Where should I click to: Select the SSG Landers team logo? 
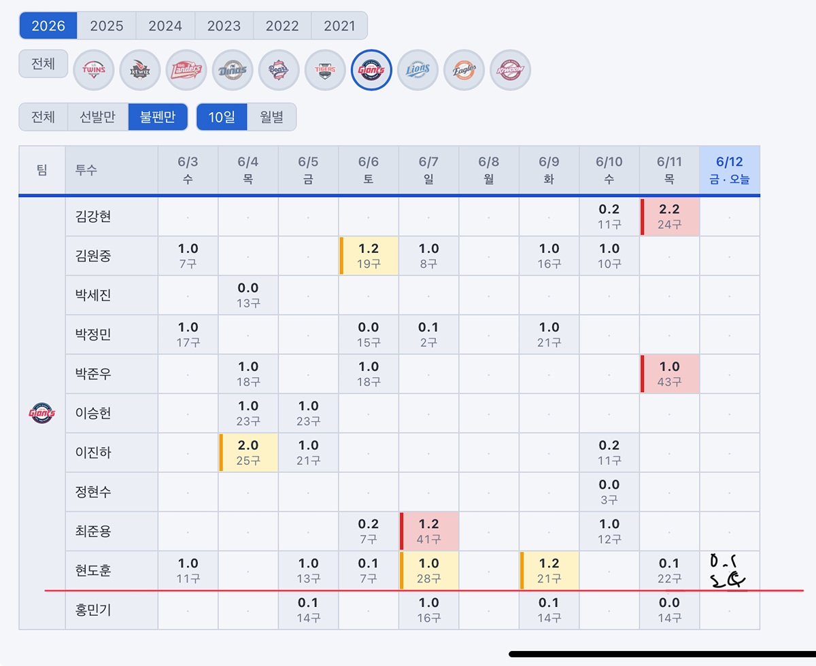[x=186, y=70]
